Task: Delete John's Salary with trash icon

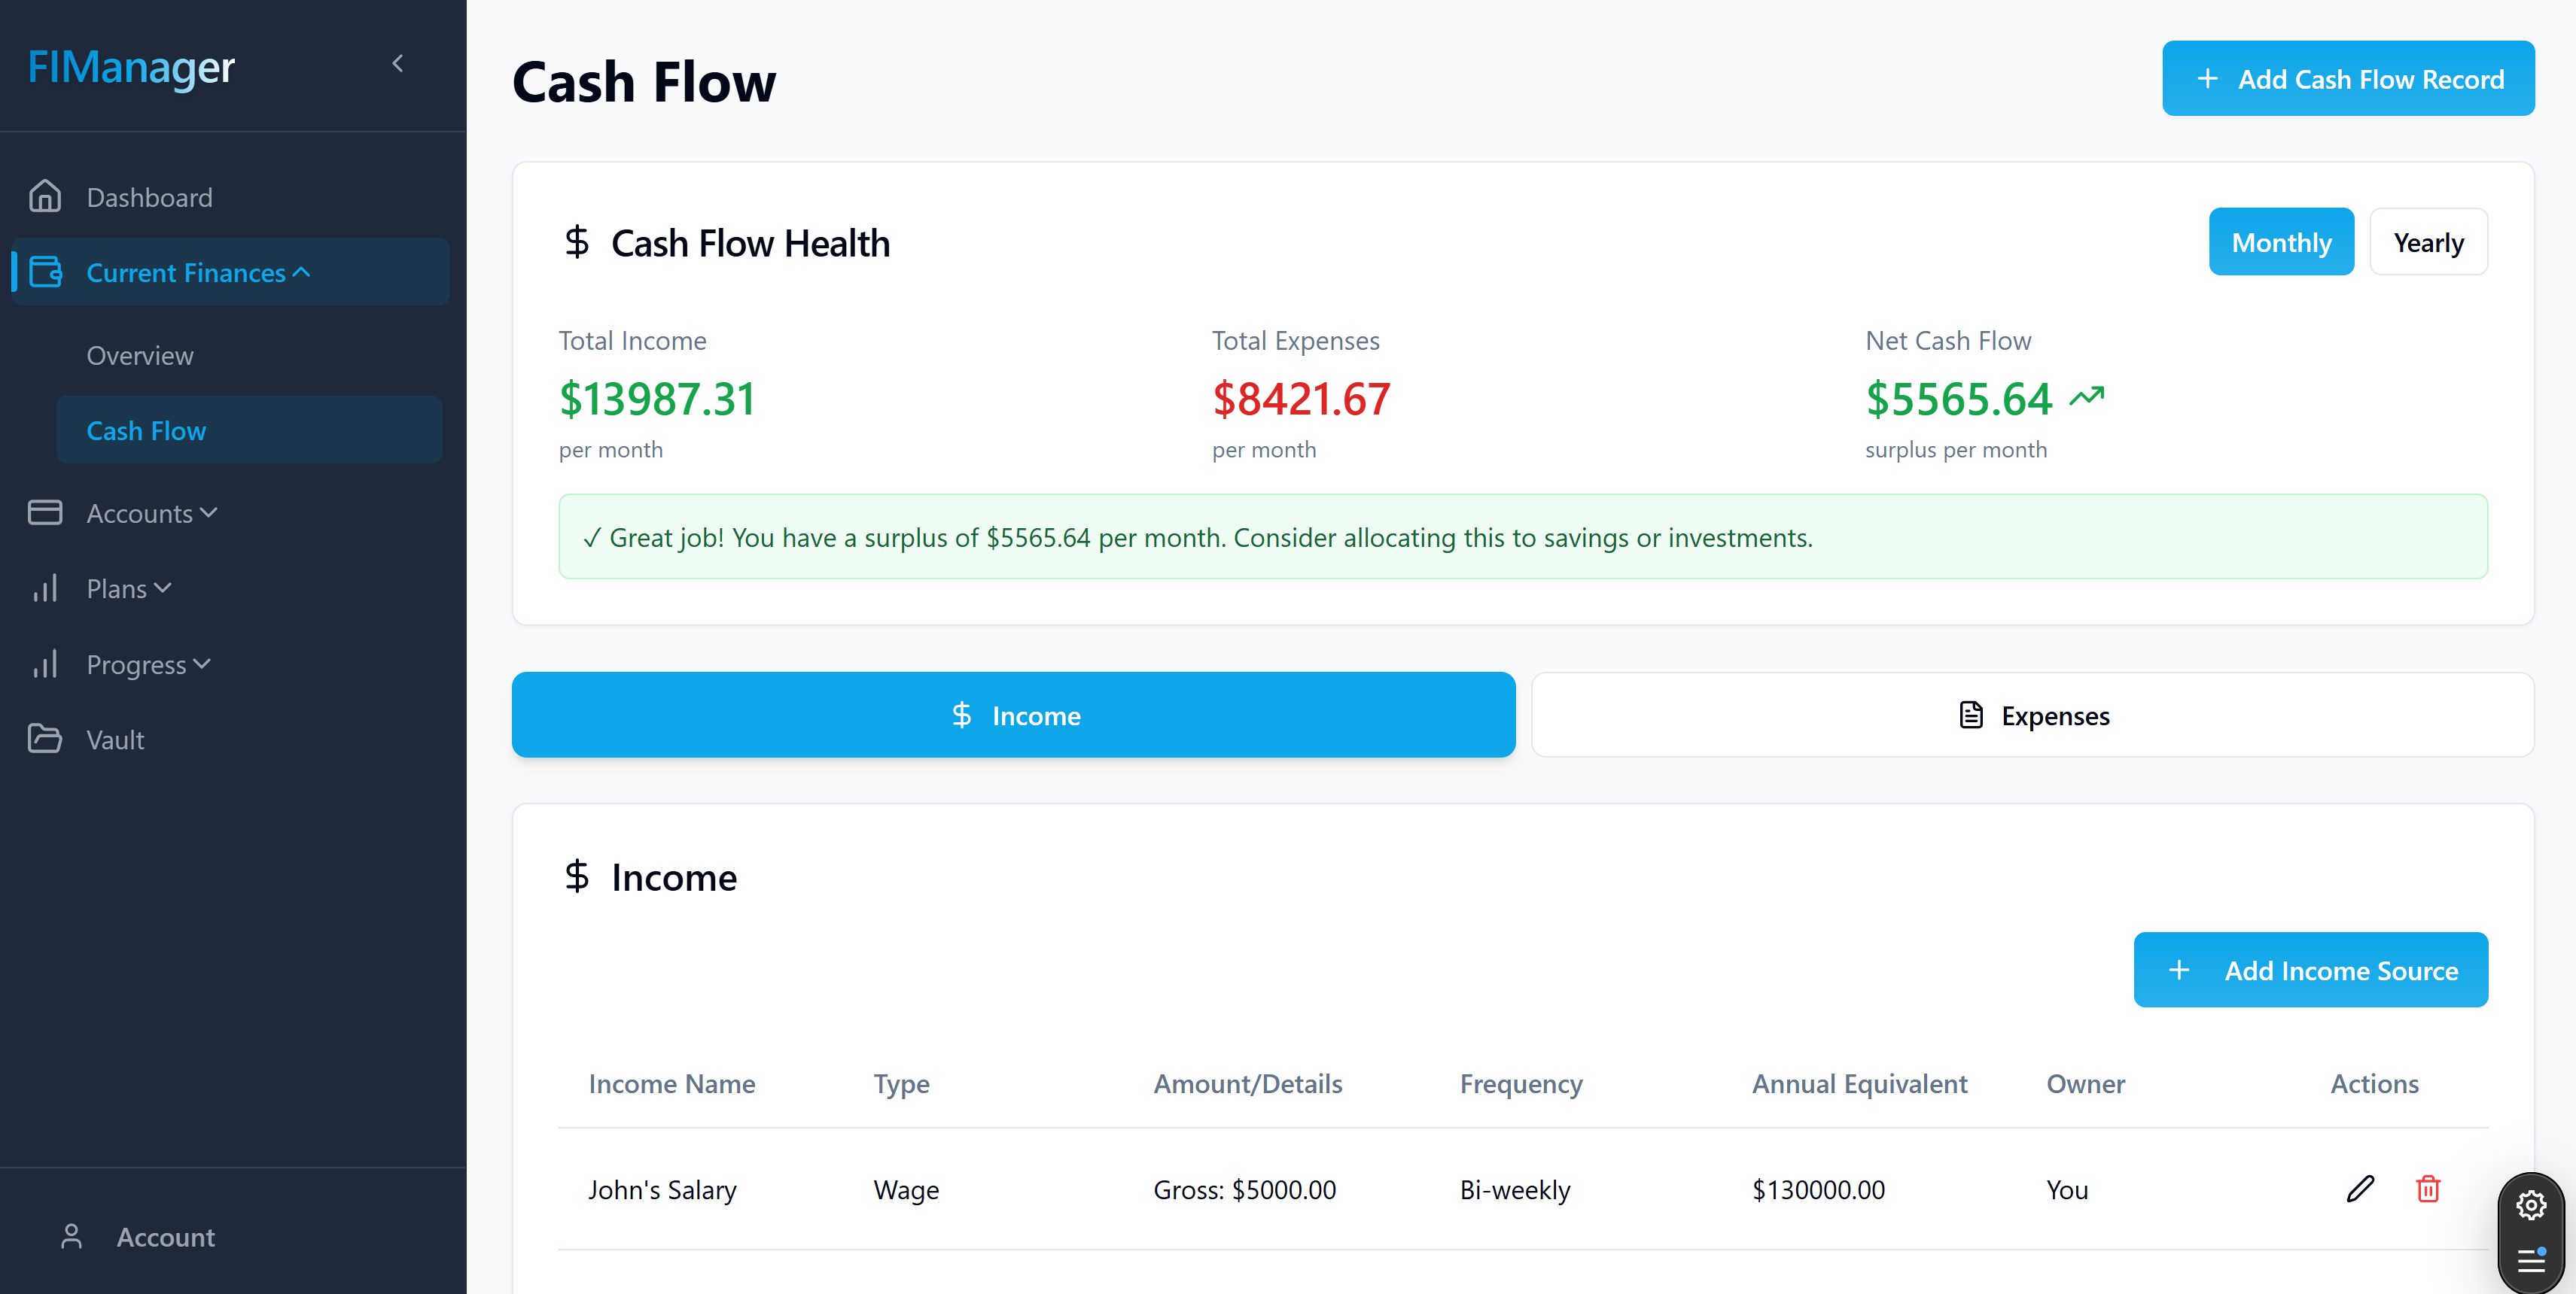Action: click(2428, 1188)
